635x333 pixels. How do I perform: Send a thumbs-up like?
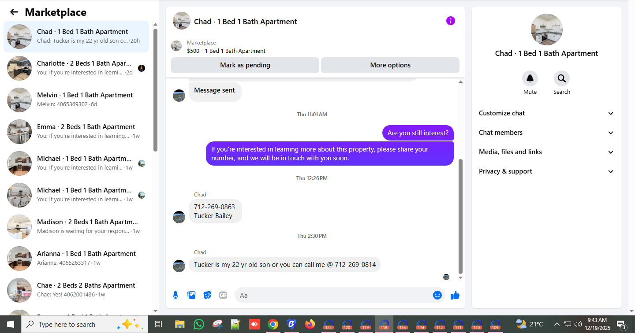click(x=455, y=295)
